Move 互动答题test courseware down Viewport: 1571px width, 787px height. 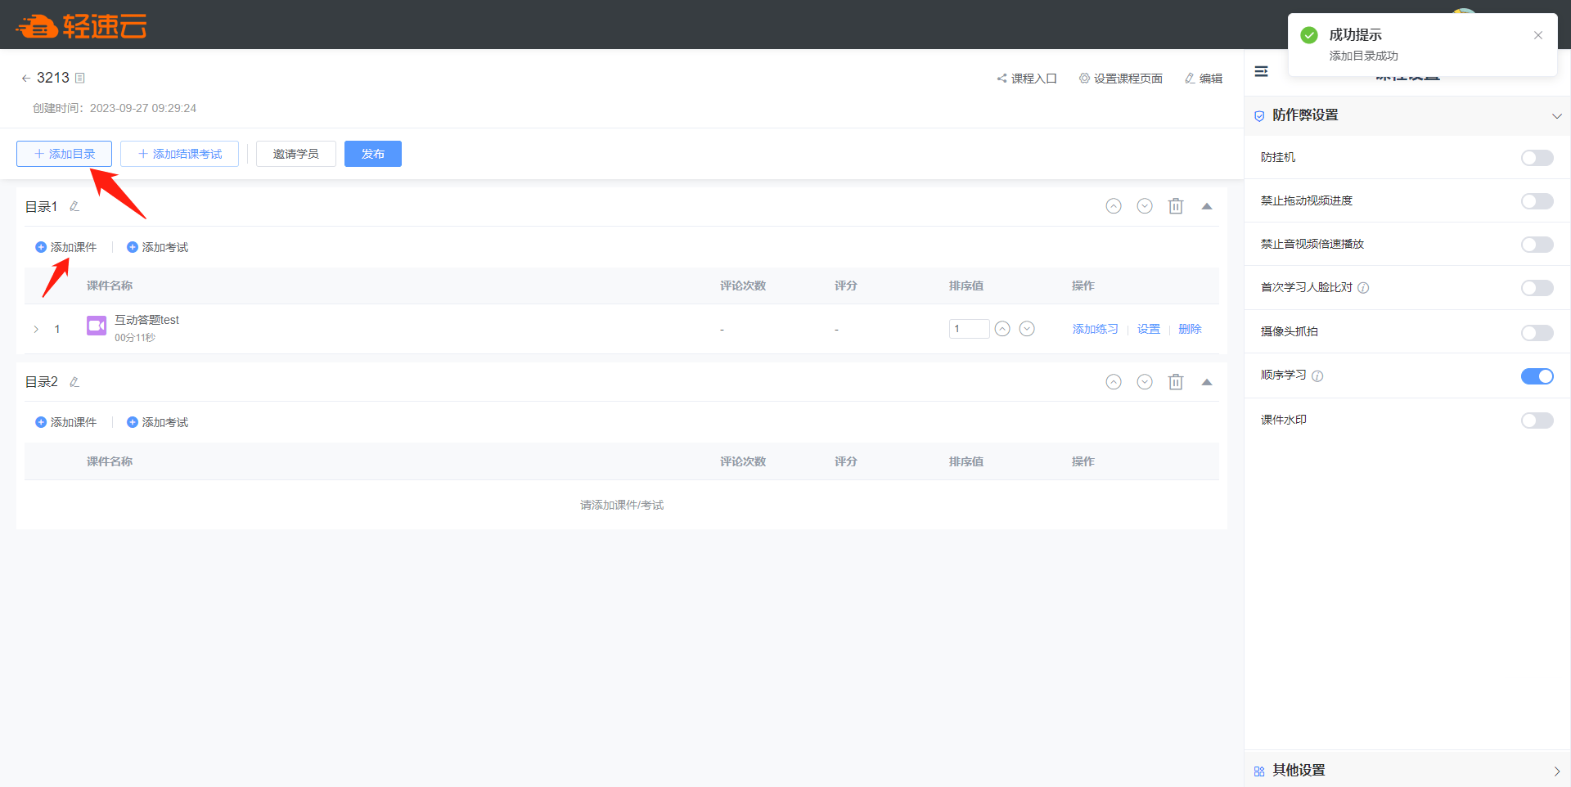click(x=1027, y=329)
